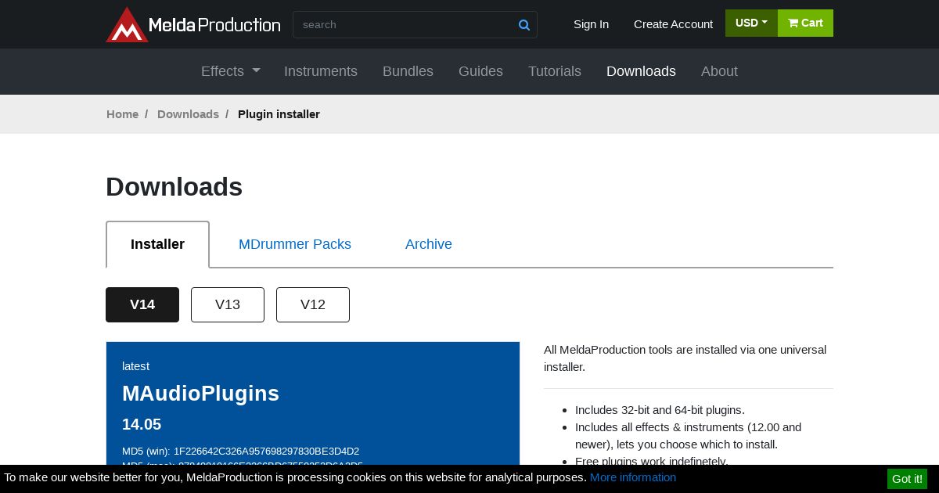939x493 pixels.
Task: Open the Create Account page
Action: coord(673,24)
